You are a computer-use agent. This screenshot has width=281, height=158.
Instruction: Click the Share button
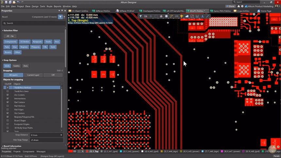coord(230,6)
